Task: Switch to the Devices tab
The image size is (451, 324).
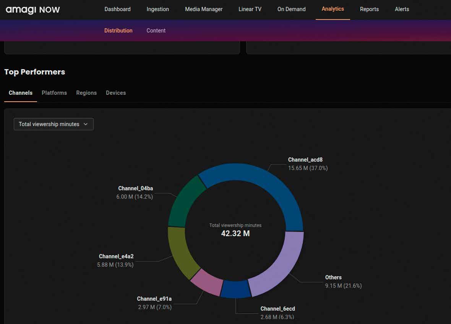Action: coord(116,93)
